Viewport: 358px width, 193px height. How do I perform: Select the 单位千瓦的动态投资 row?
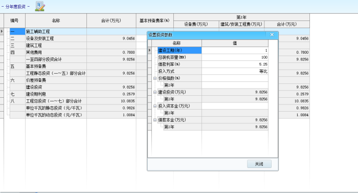tap(56, 115)
